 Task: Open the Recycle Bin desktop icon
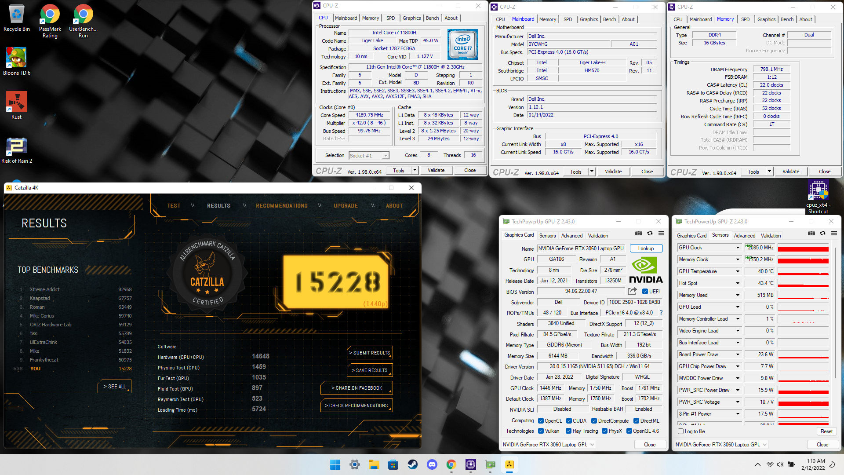[x=16, y=18]
